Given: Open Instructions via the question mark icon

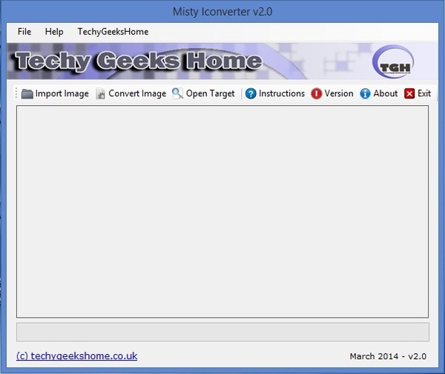Looking at the screenshot, I should (251, 94).
